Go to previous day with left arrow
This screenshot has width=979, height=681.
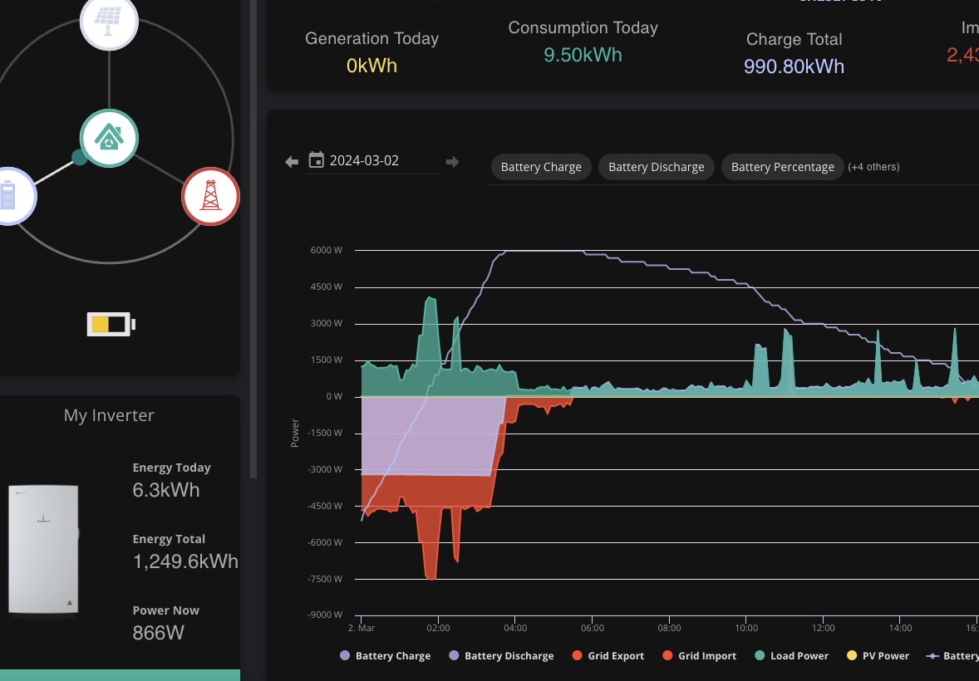tap(292, 162)
